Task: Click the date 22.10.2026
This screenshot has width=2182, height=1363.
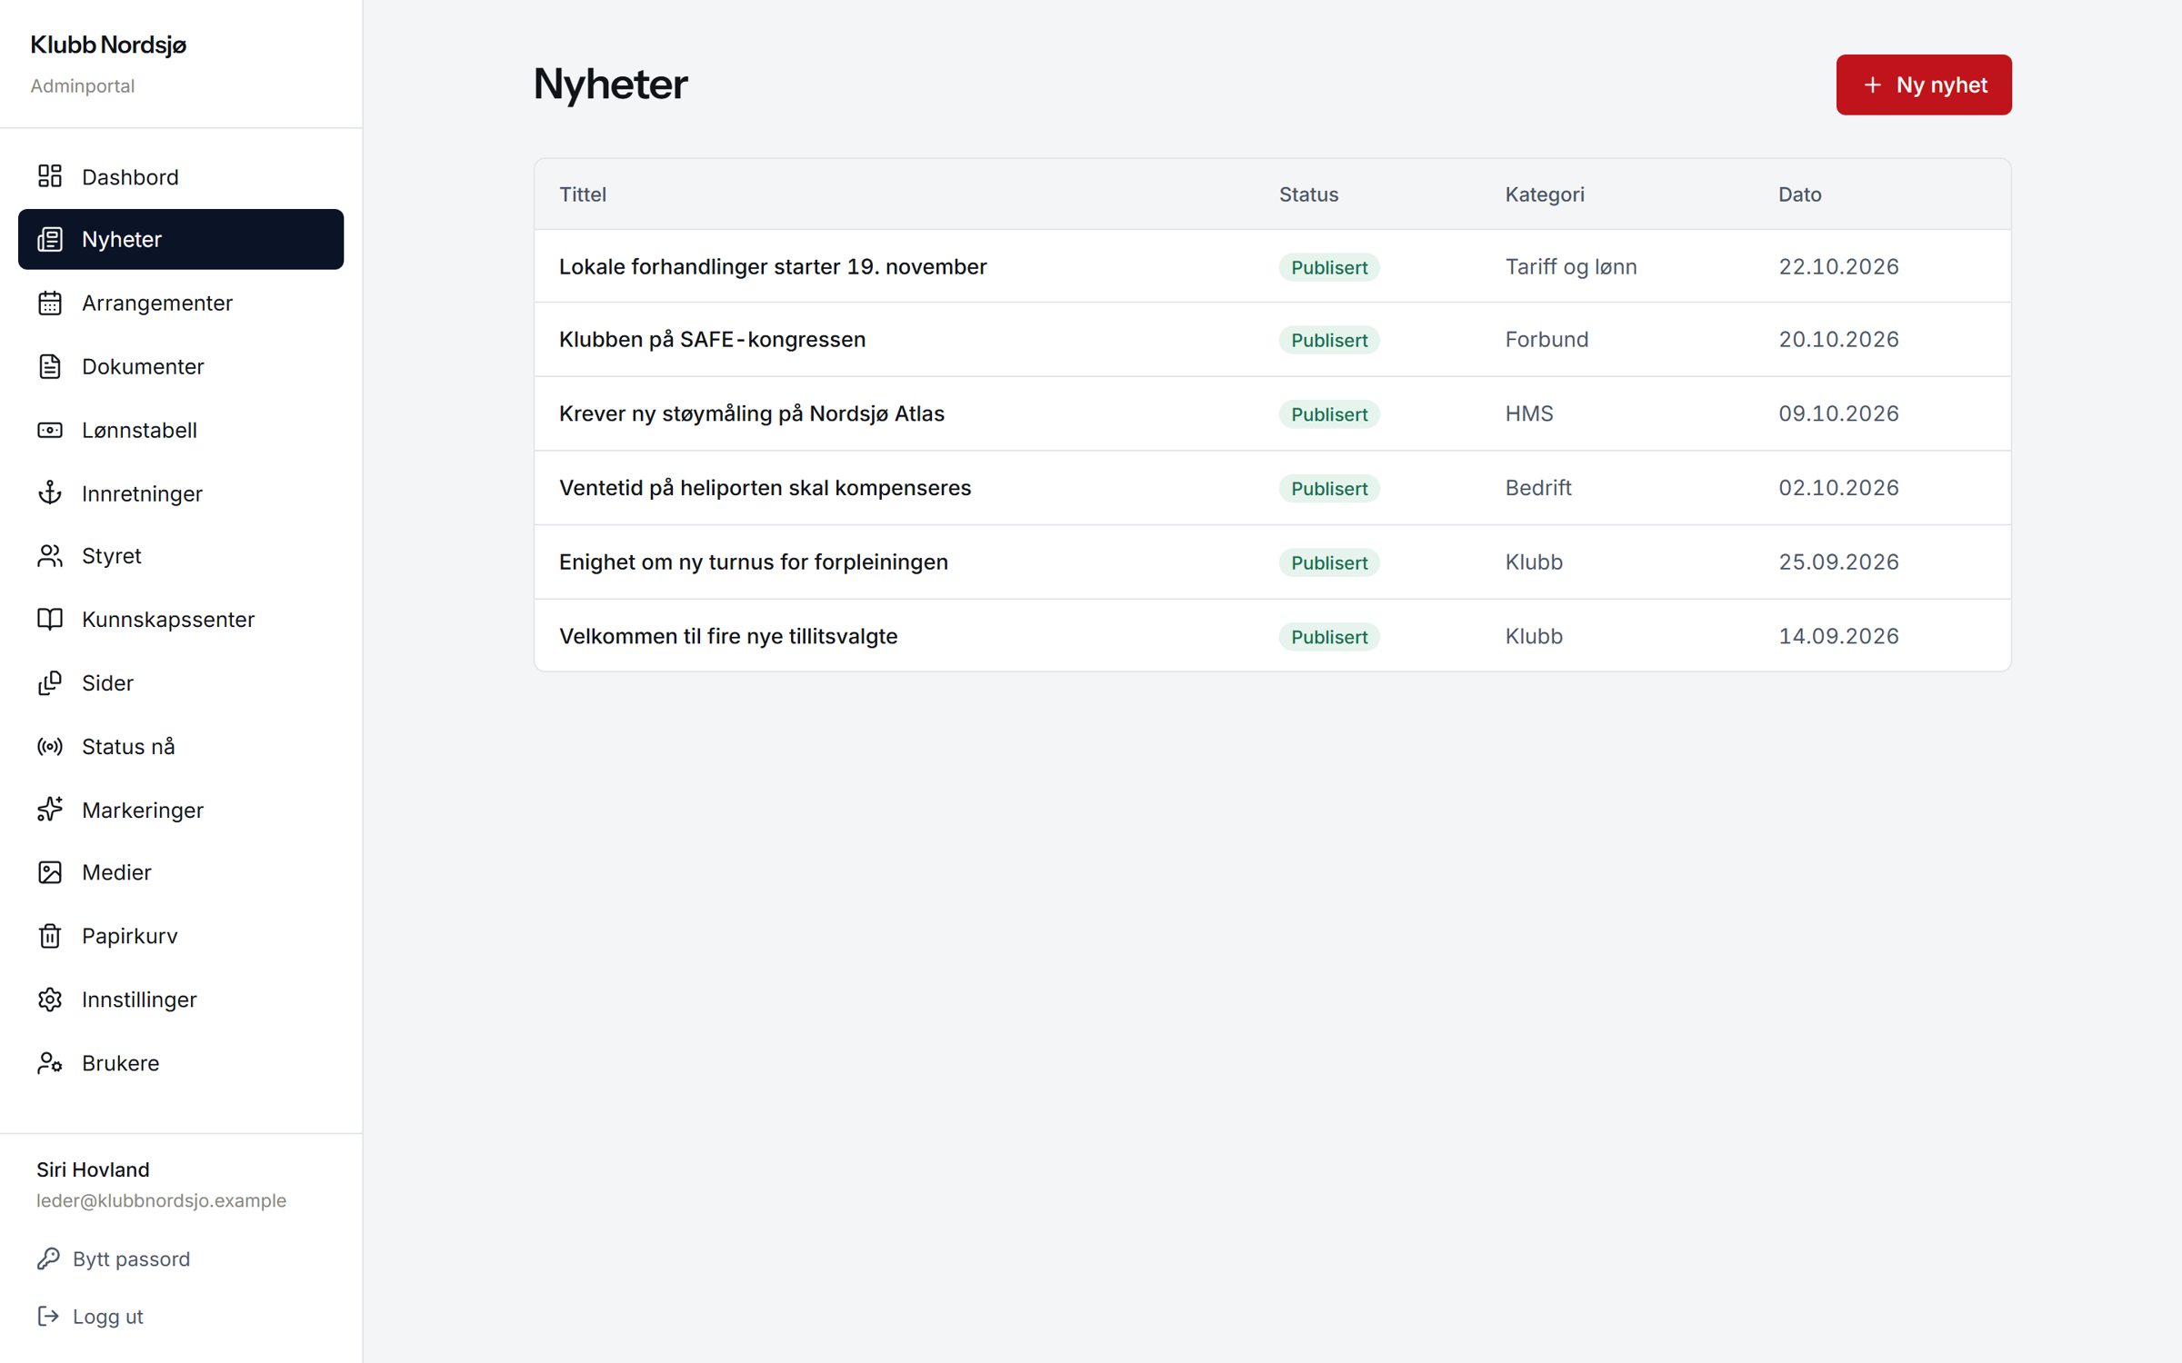Action: (x=1838, y=266)
